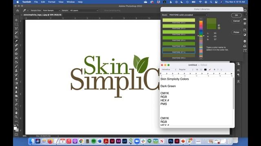Screen dimensions: 261x146
Task: Open the Format menu
Action: [52, 2]
